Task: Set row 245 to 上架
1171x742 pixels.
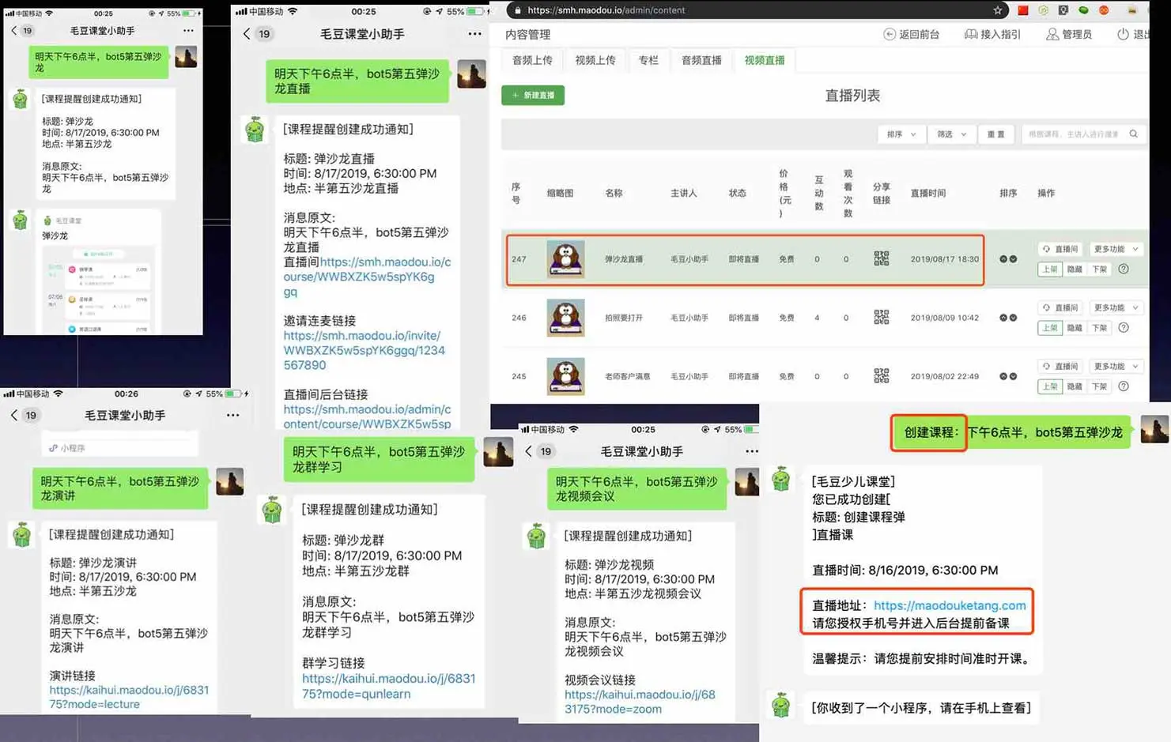Action: (1049, 386)
